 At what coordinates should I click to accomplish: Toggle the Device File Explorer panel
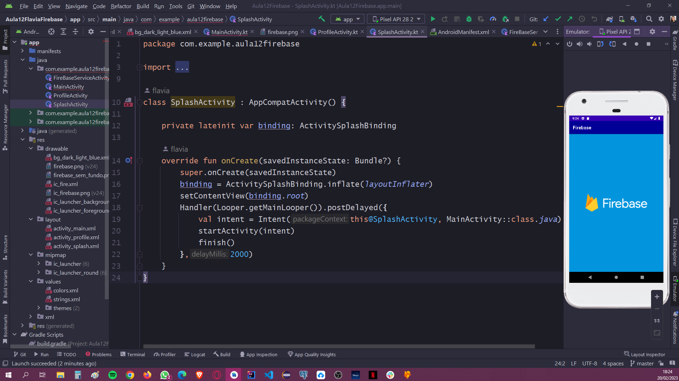675,242
